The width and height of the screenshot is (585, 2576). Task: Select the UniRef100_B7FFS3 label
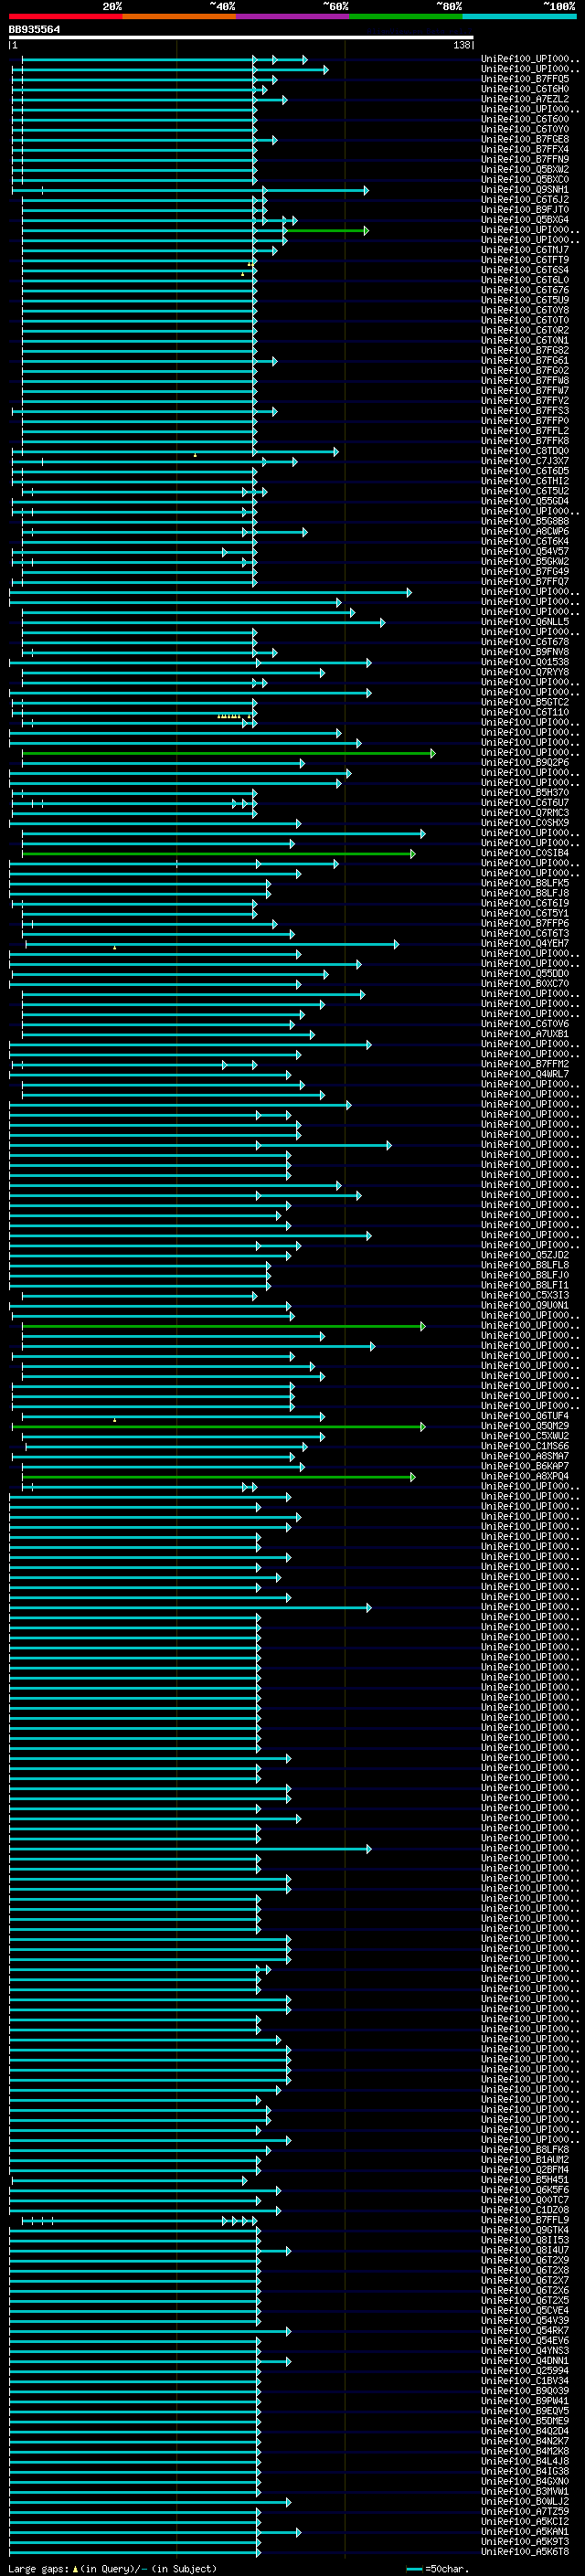click(525, 411)
